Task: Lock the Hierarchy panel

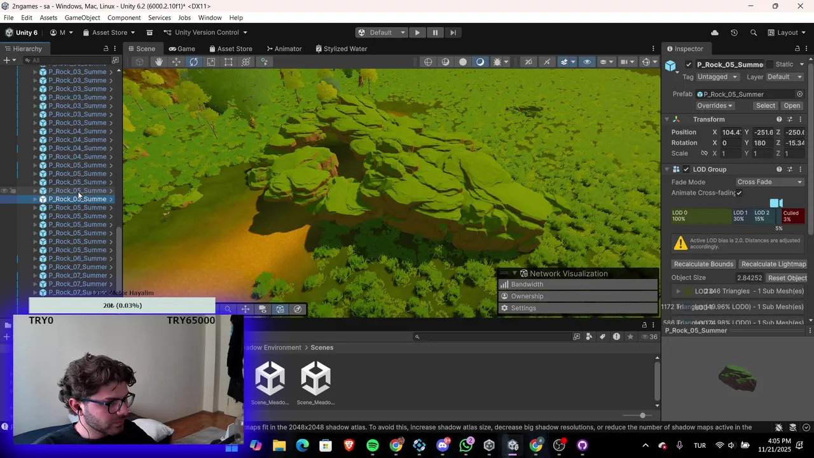Action: tap(106, 49)
